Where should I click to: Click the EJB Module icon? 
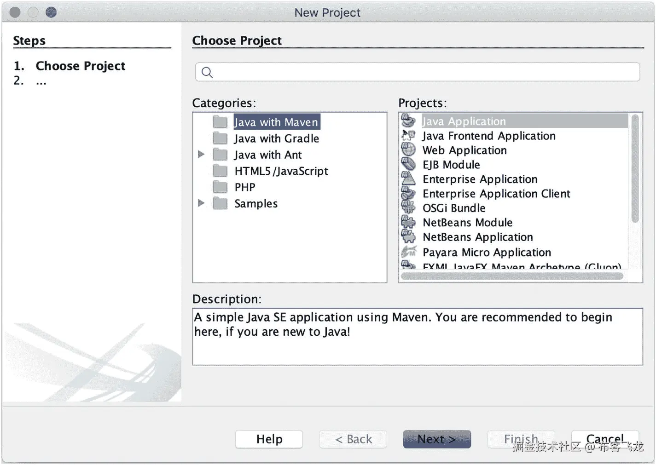(408, 164)
